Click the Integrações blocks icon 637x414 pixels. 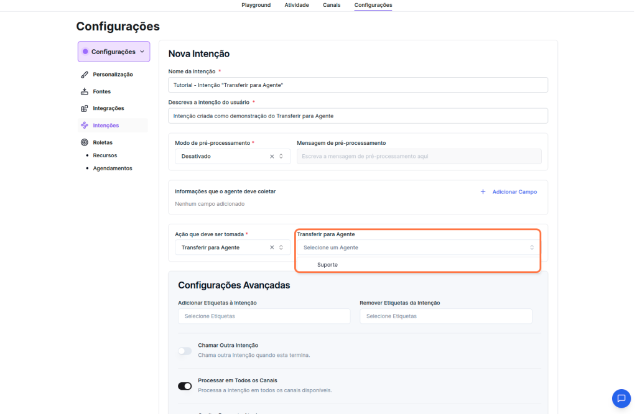85,108
